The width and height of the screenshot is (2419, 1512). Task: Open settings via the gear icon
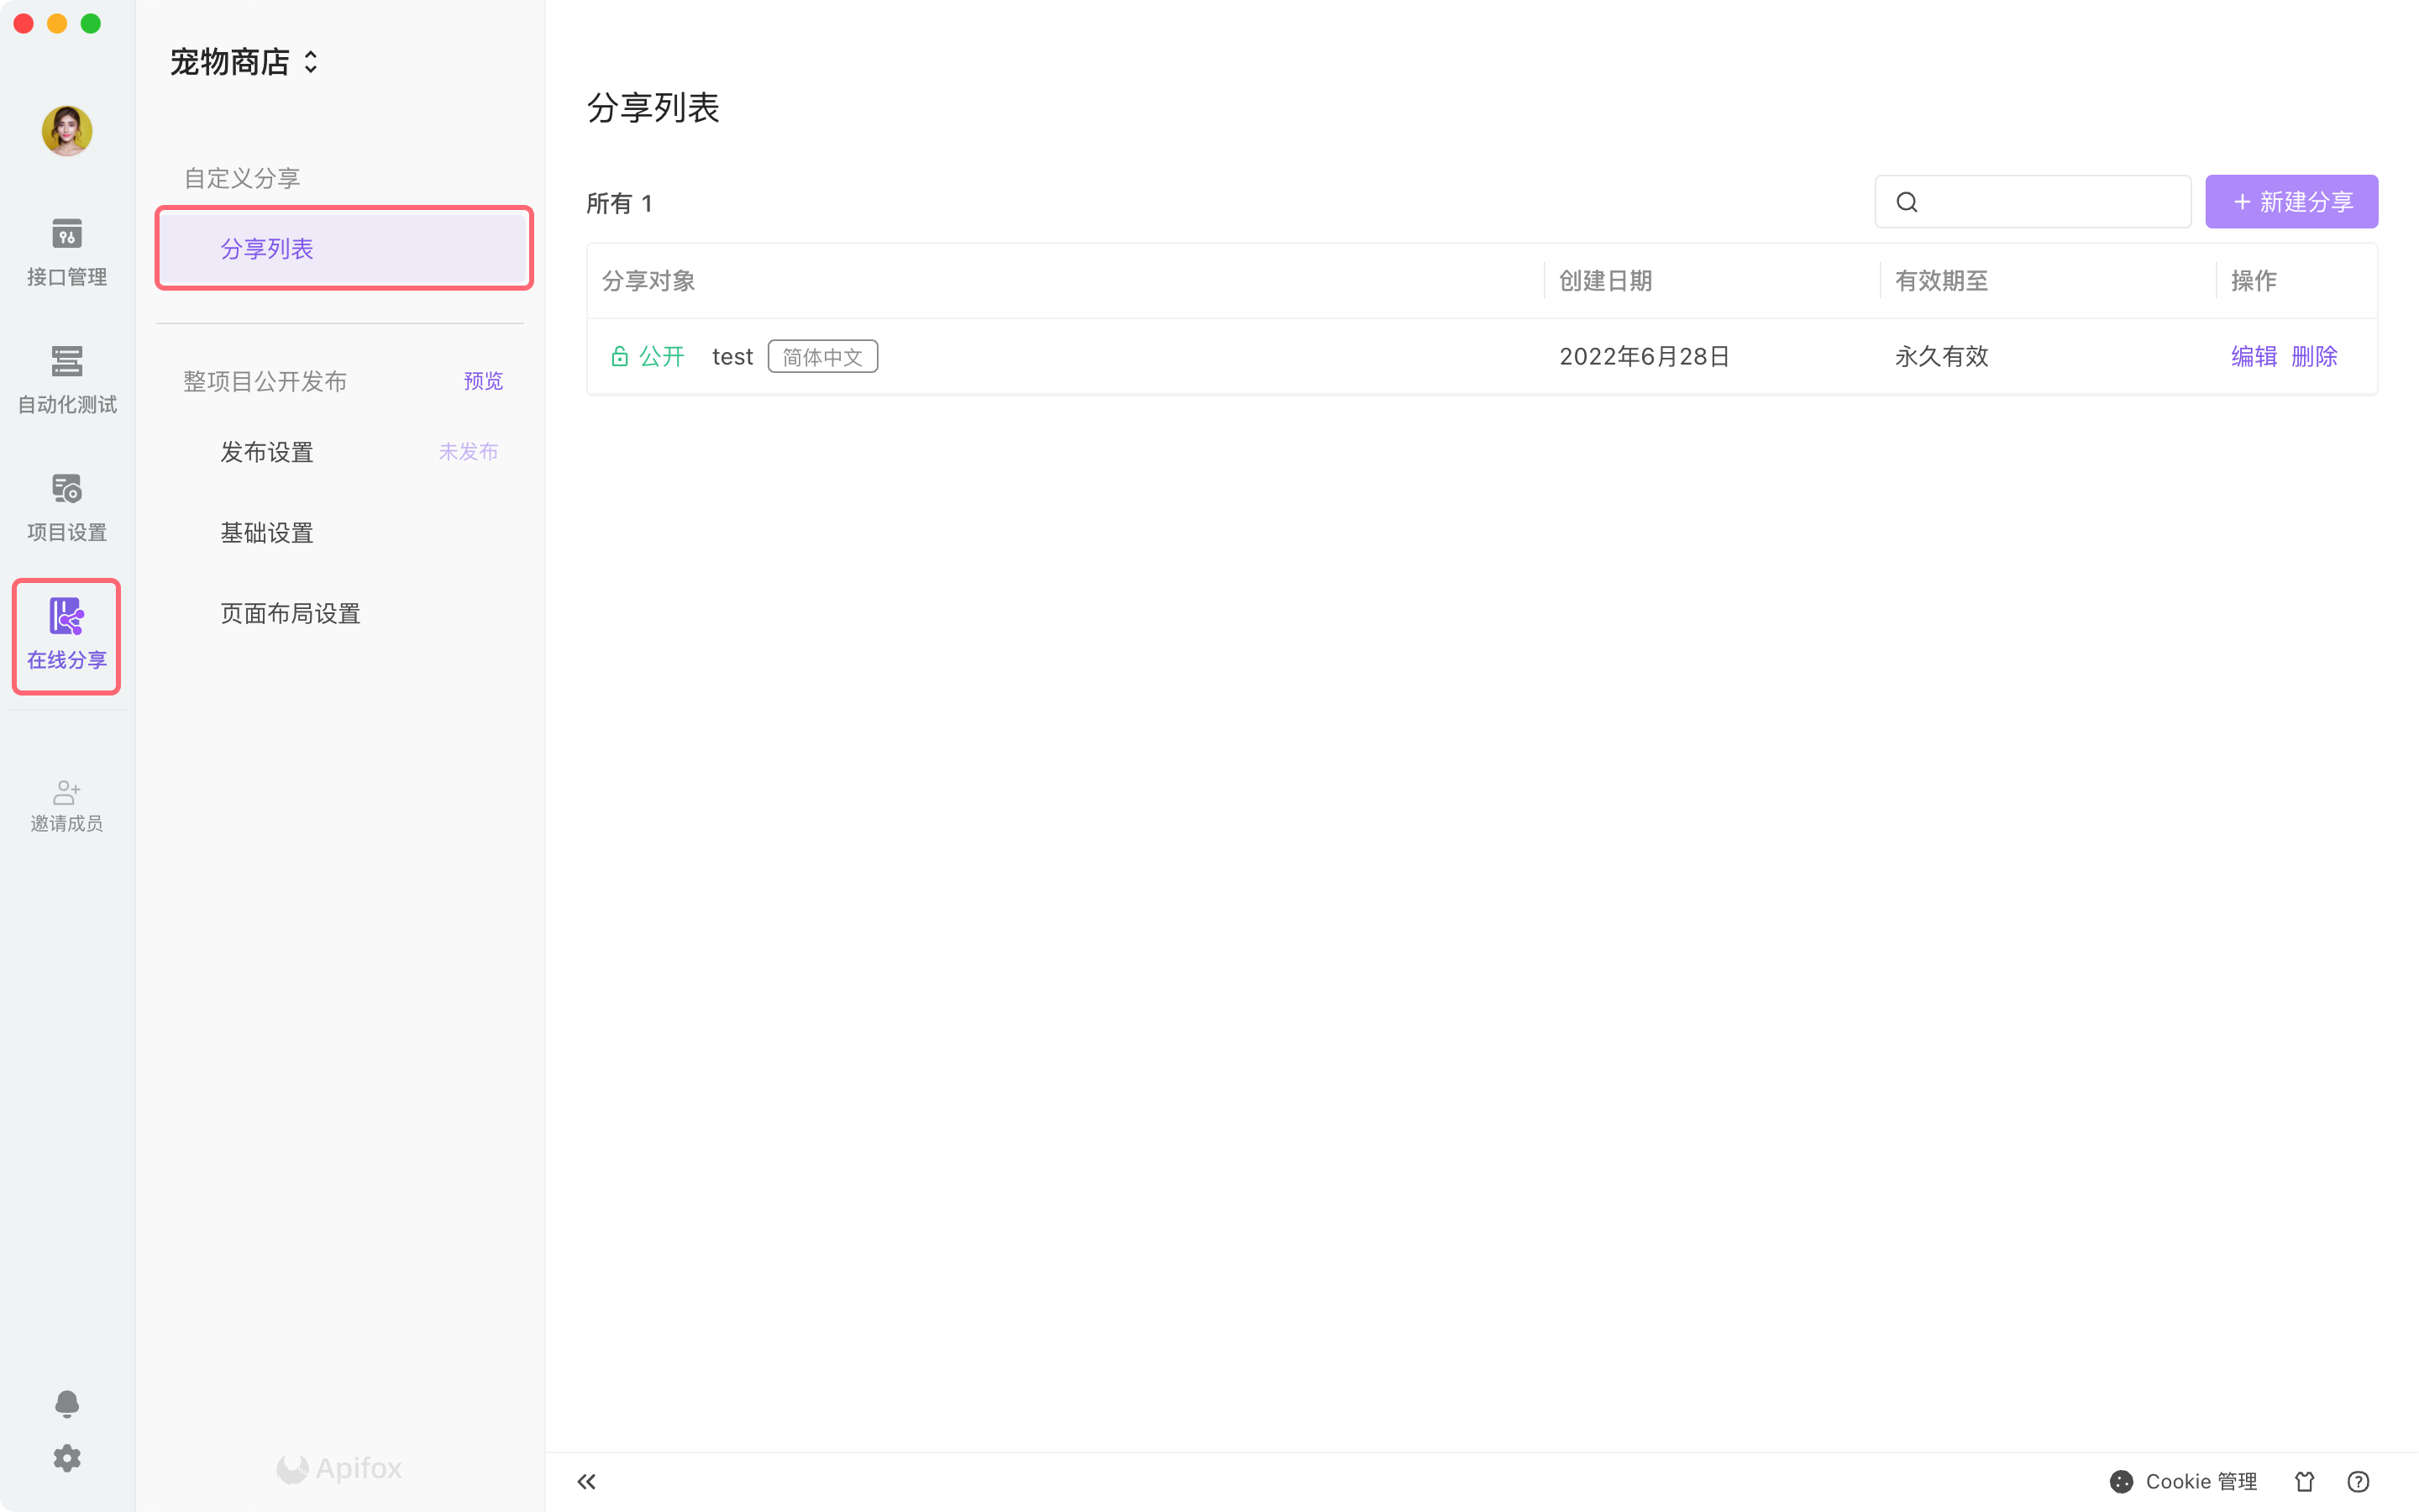point(66,1458)
